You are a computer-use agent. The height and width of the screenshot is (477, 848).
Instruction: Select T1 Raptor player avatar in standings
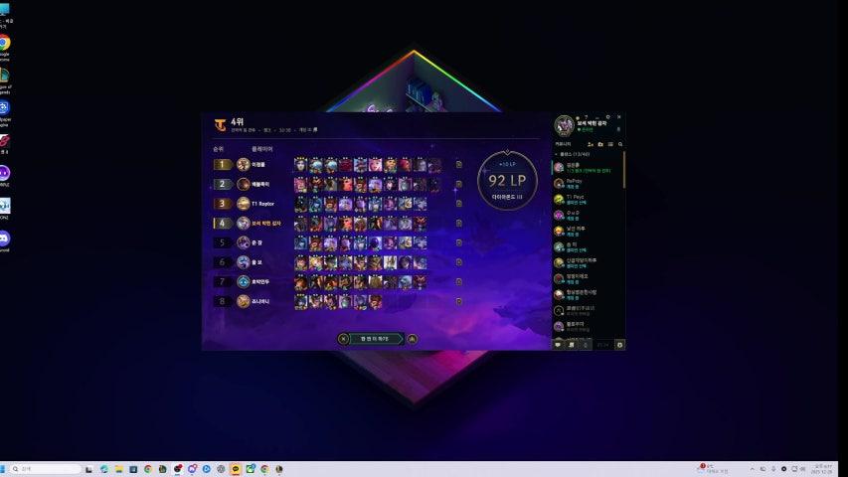coord(244,204)
